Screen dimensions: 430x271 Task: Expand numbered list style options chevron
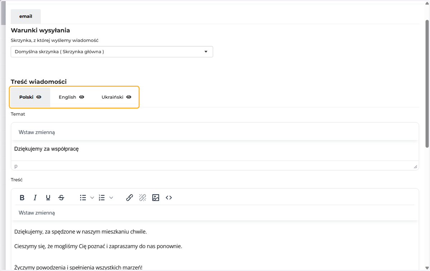pyautogui.click(x=111, y=198)
